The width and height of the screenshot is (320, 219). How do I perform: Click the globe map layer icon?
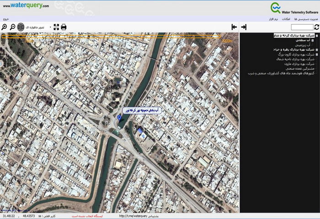(x=21, y=27)
